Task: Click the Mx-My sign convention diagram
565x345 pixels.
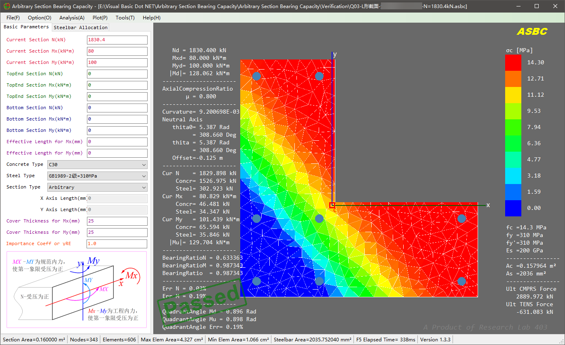Action: [76, 289]
